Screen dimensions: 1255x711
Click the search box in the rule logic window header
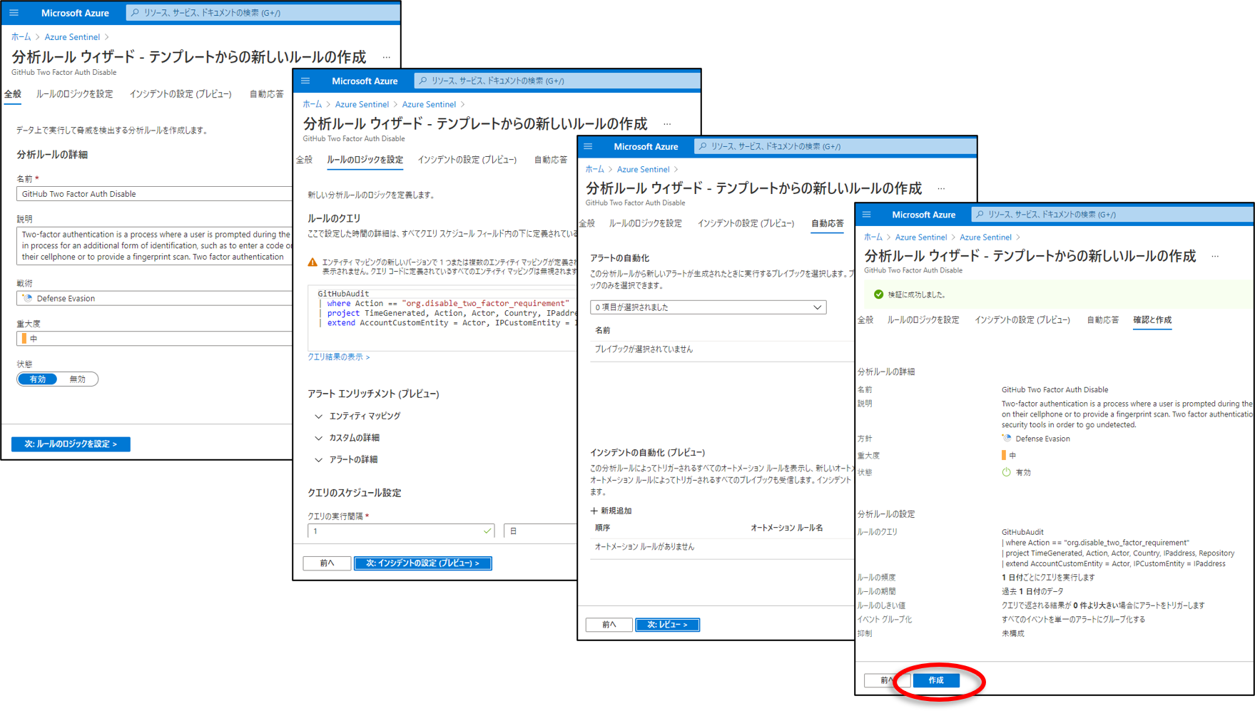[557, 81]
